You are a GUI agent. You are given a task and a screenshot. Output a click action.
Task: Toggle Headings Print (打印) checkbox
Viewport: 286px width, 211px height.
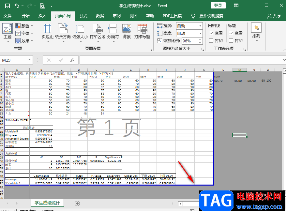(231, 41)
